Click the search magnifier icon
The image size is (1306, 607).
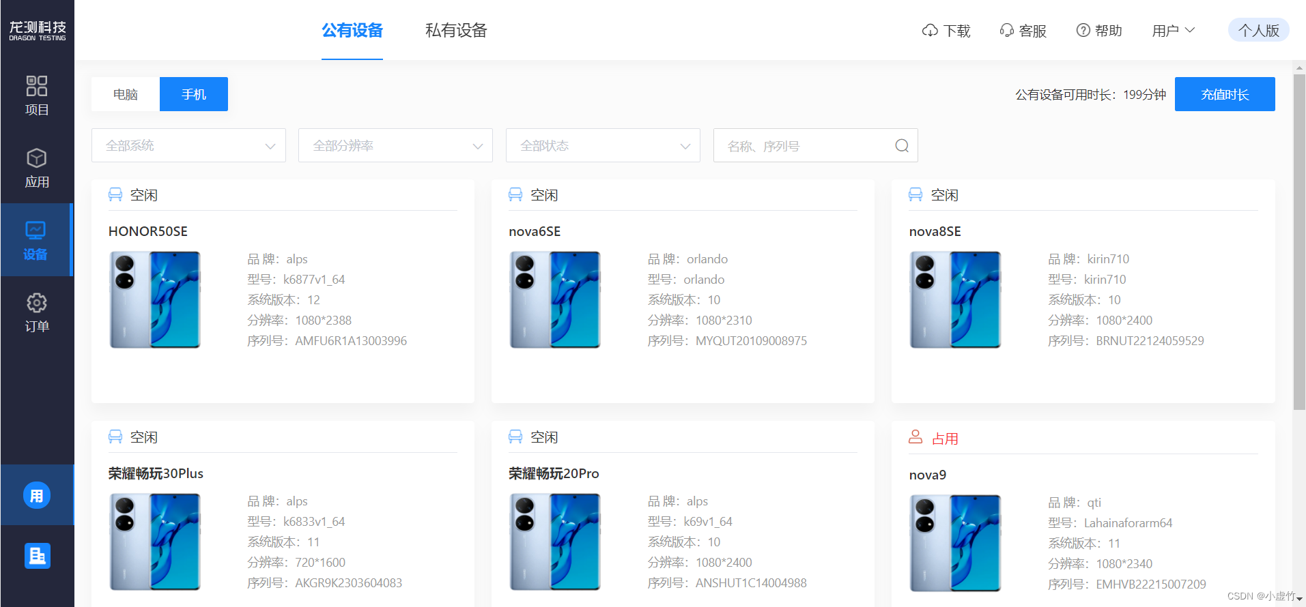pos(902,145)
